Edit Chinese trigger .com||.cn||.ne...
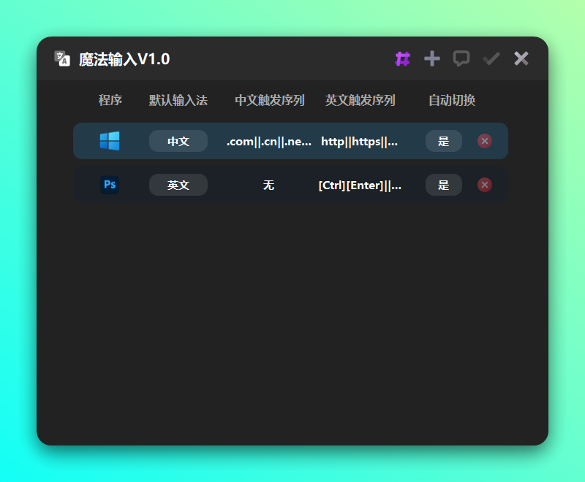Image resolution: width=585 pixels, height=482 pixels. [269, 142]
